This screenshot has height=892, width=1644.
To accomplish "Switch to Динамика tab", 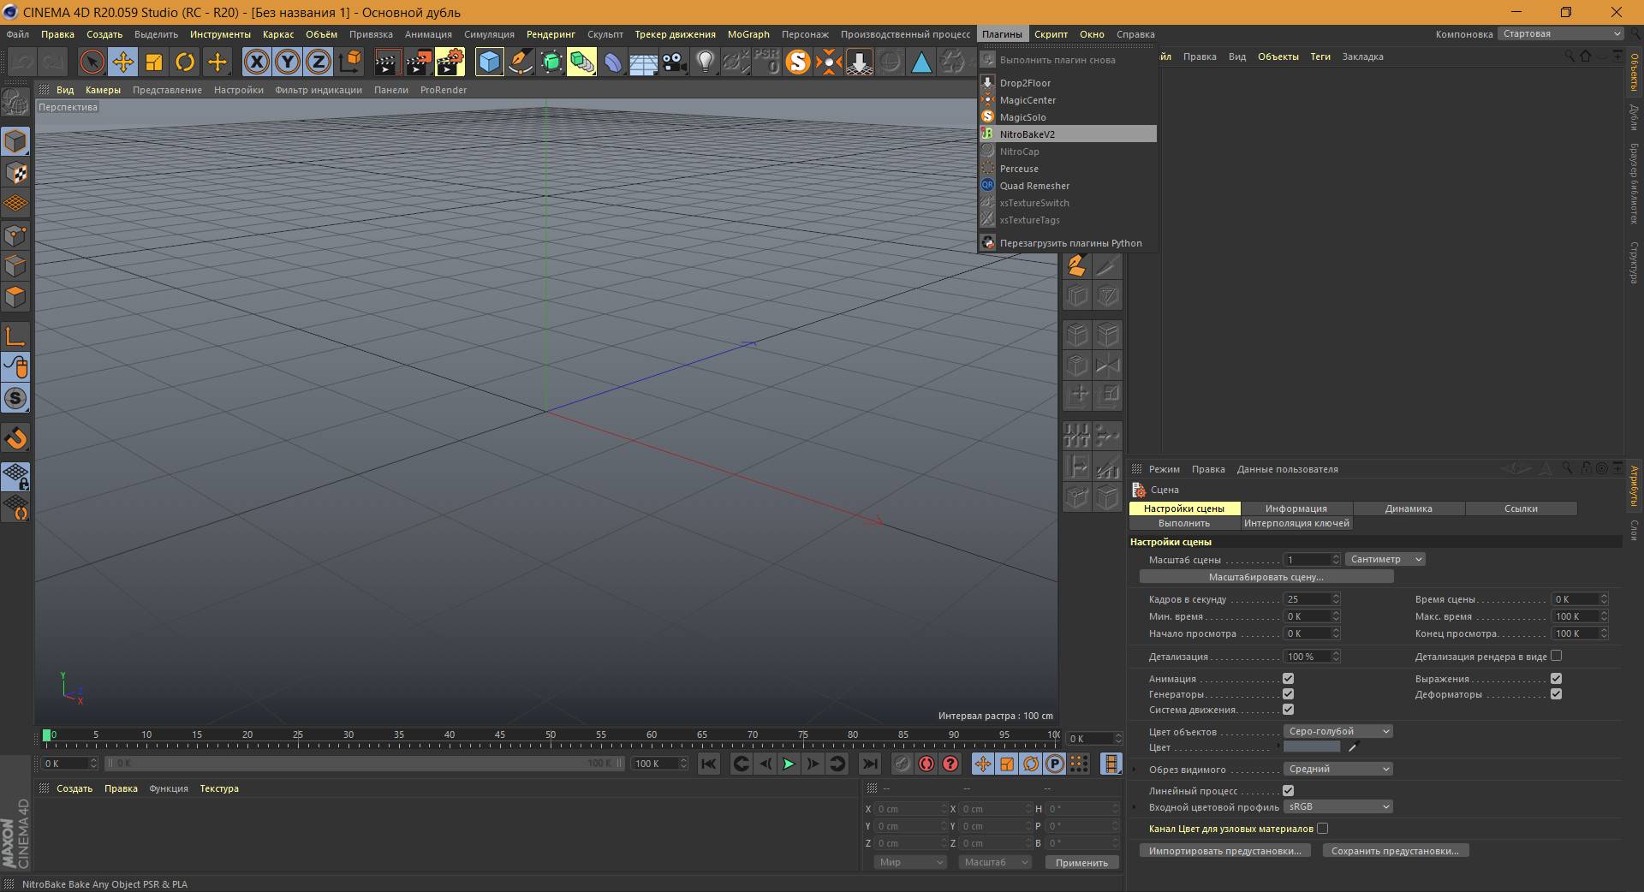I will point(1409,508).
